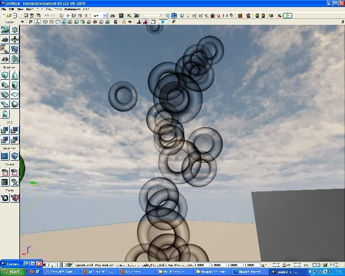Select the Rotate widget mode icon

tap(74, 16)
